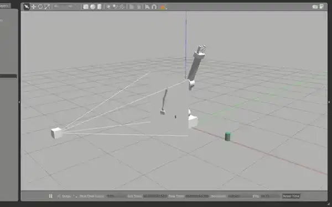Click the Steps button in bottom bar
Viewport: 332px width, 207px height.
tap(64, 196)
